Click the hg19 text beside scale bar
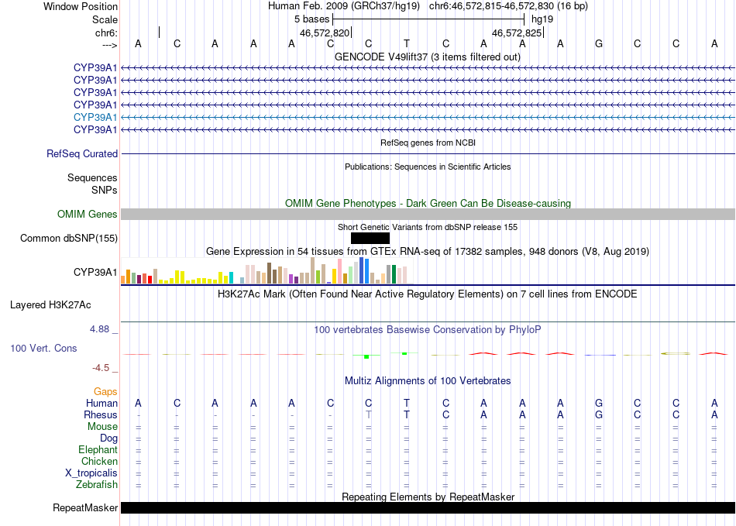 (x=542, y=19)
